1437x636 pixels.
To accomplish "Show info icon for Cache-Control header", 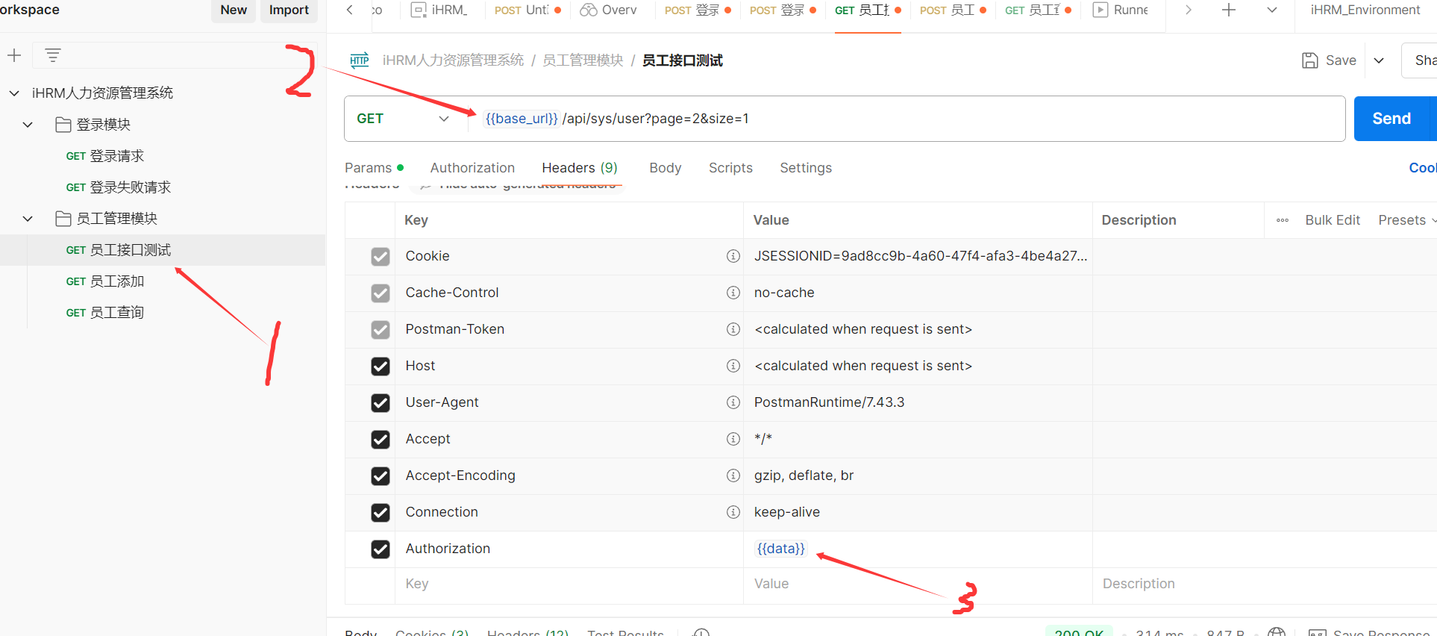I will [x=733, y=293].
